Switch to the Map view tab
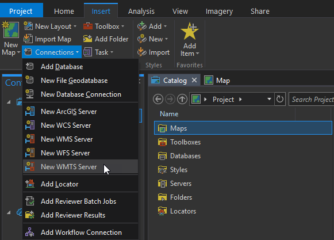The height and width of the screenshot is (240, 334). point(217,81)
